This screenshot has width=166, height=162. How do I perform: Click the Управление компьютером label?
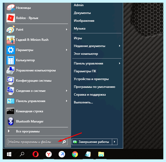36,70
